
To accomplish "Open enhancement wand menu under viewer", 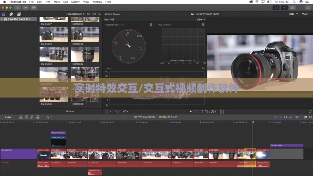I will pos(117,111).
